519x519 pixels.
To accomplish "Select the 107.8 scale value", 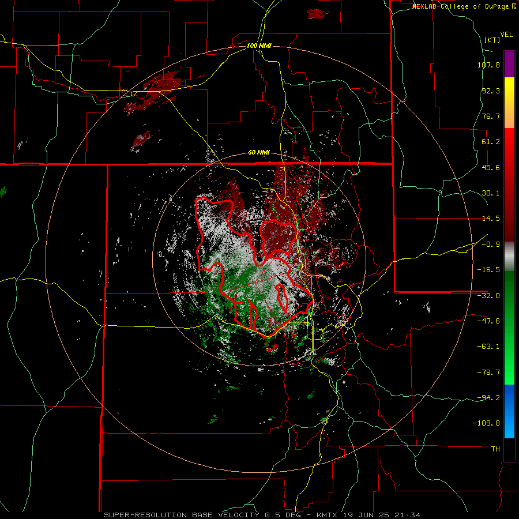I will click(488, 65).
